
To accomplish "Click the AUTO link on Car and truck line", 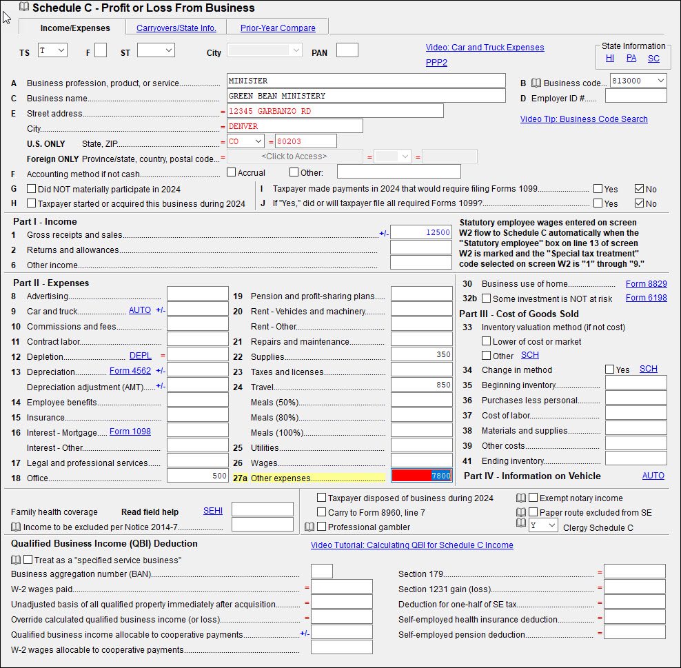I will tap(140, 310).
